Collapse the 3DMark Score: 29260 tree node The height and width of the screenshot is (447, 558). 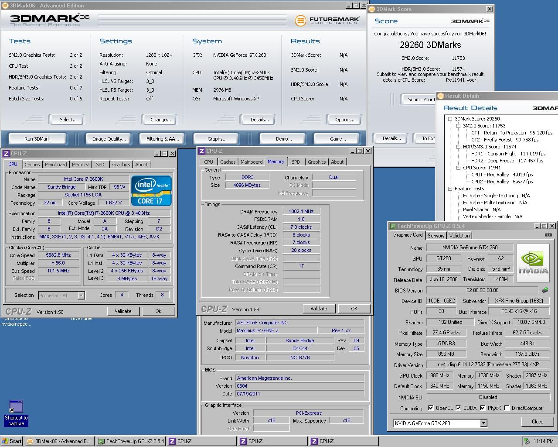click(450, 119)
